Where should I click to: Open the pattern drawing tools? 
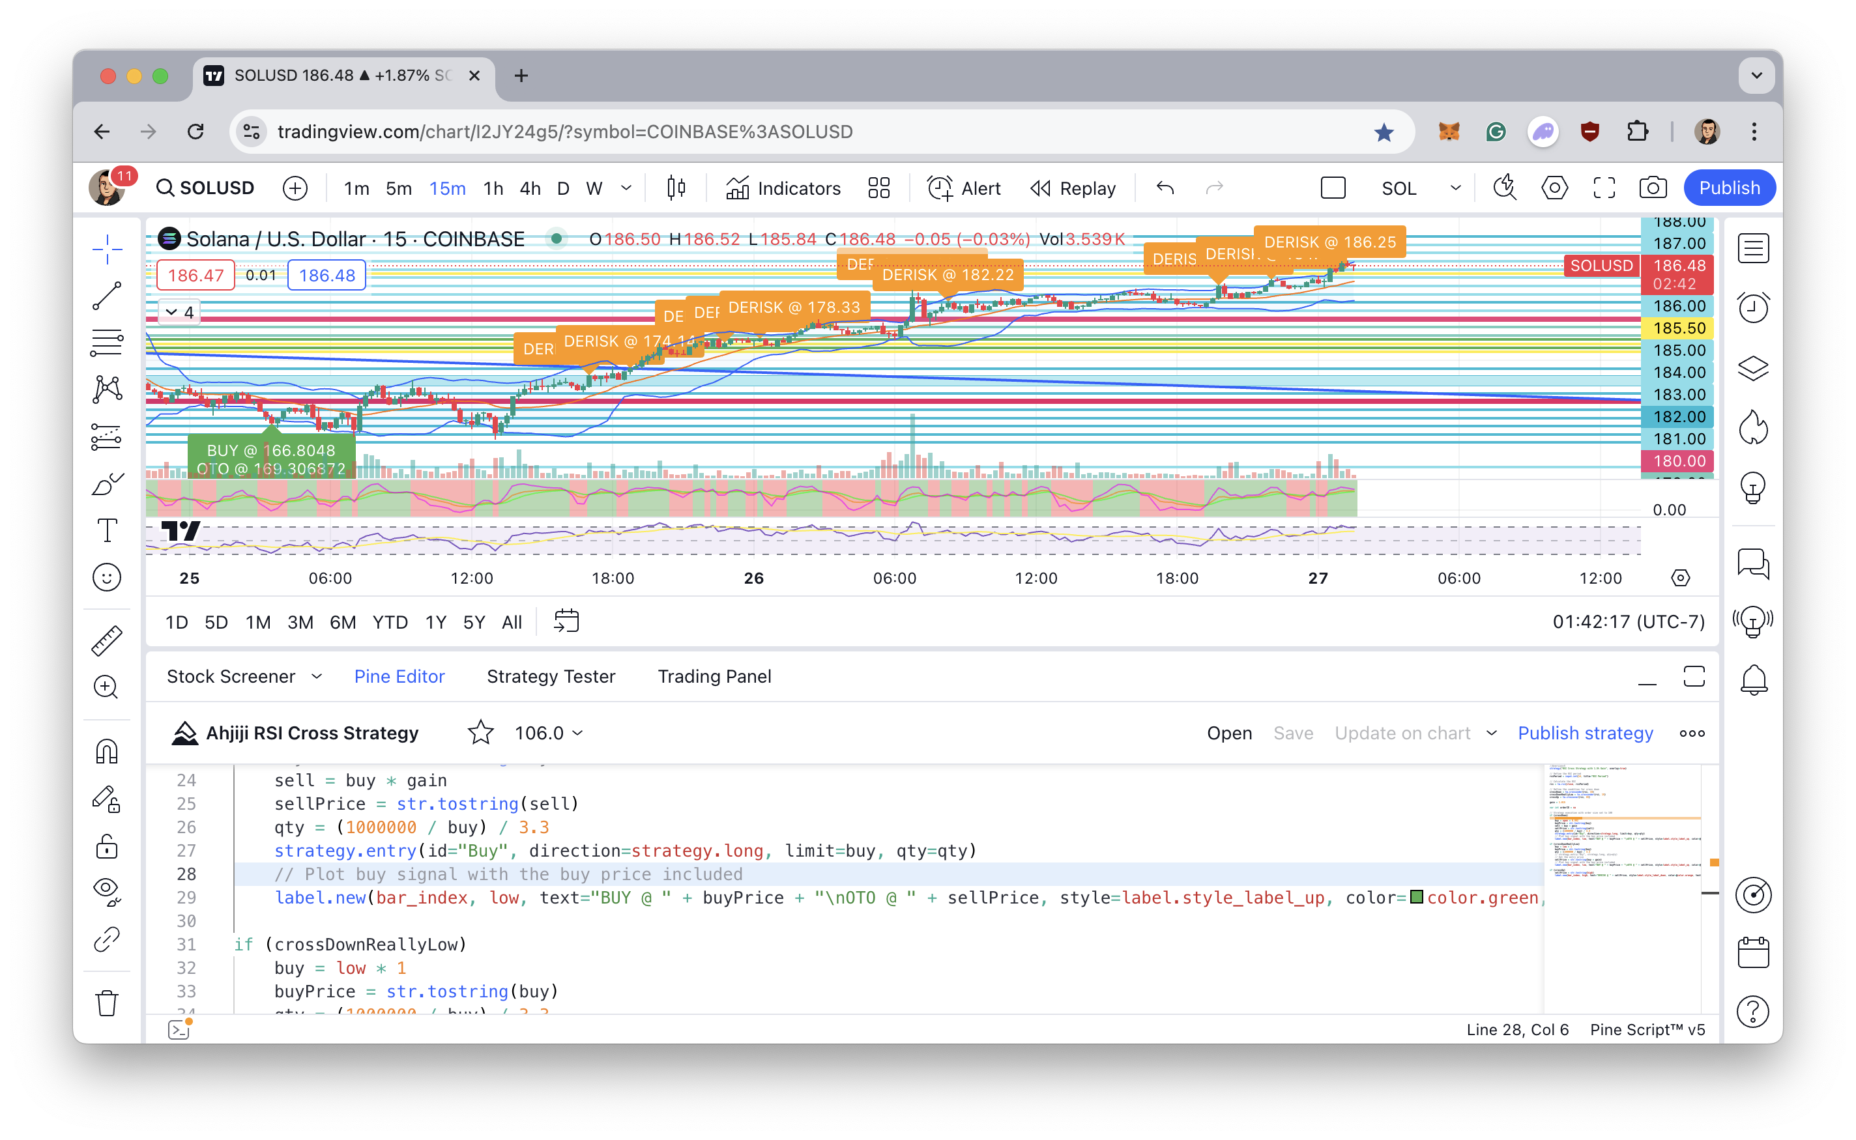click(x=107, y=389)
